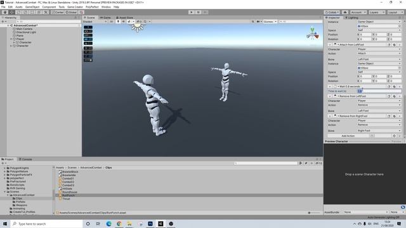406x228 pixels.
Task: Toggle scene lighting with the lightbulb
Action: (x=118, y=22)
